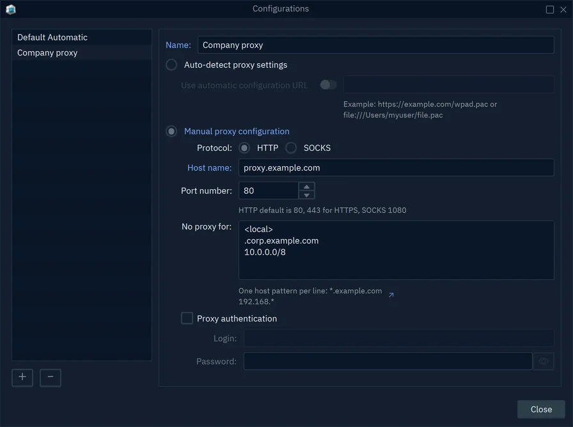Click the 'Manual proxy configuration' label

coord(237,131)
